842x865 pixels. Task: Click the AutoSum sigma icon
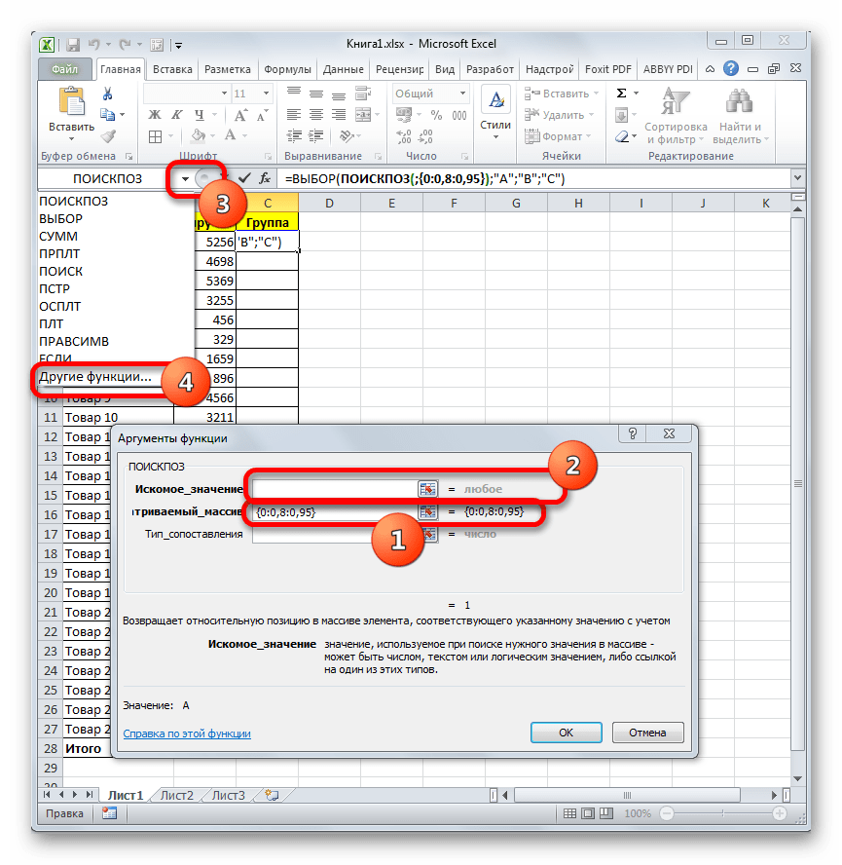point(622,94)
